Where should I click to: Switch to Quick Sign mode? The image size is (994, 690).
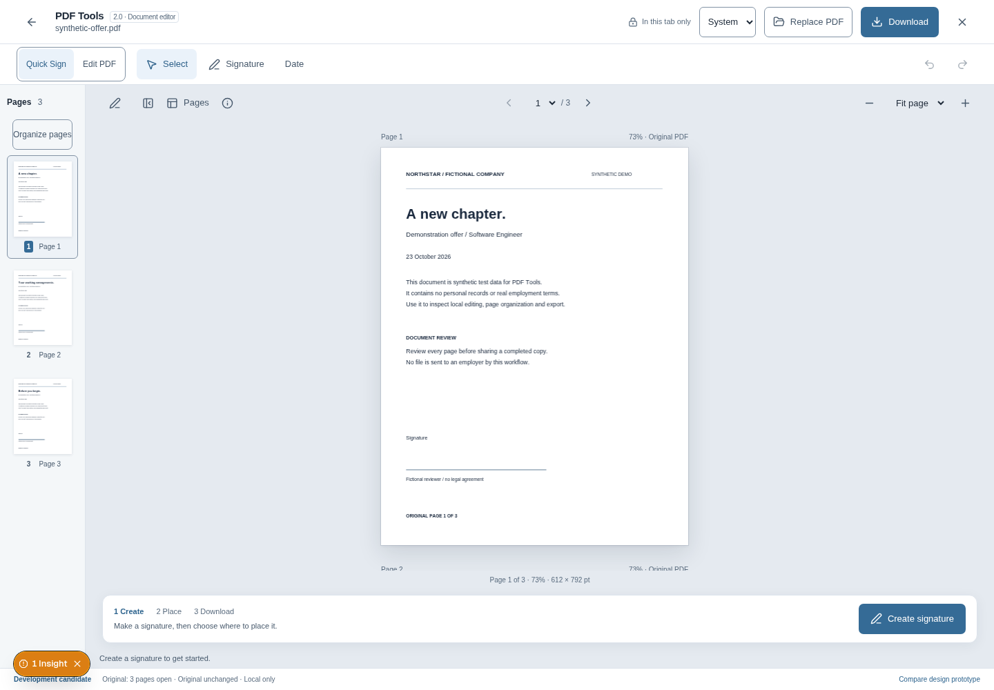pyautogui.click(x=46, y=64)
